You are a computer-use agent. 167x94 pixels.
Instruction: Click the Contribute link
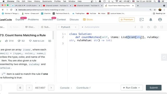(83, 88)
